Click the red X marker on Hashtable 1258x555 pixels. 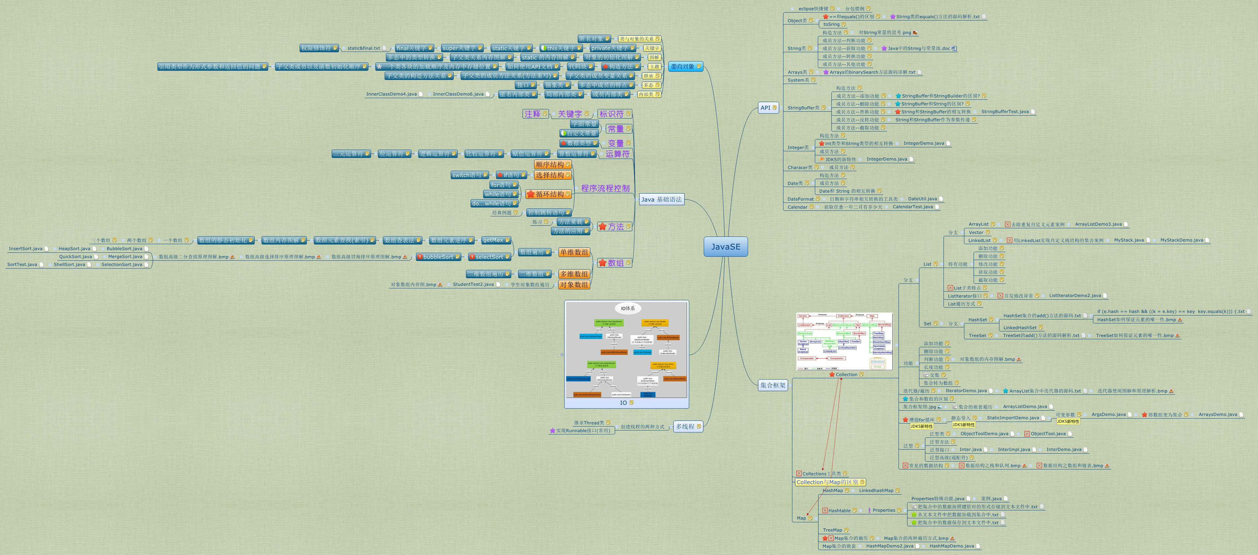click(x=825, y=511)
